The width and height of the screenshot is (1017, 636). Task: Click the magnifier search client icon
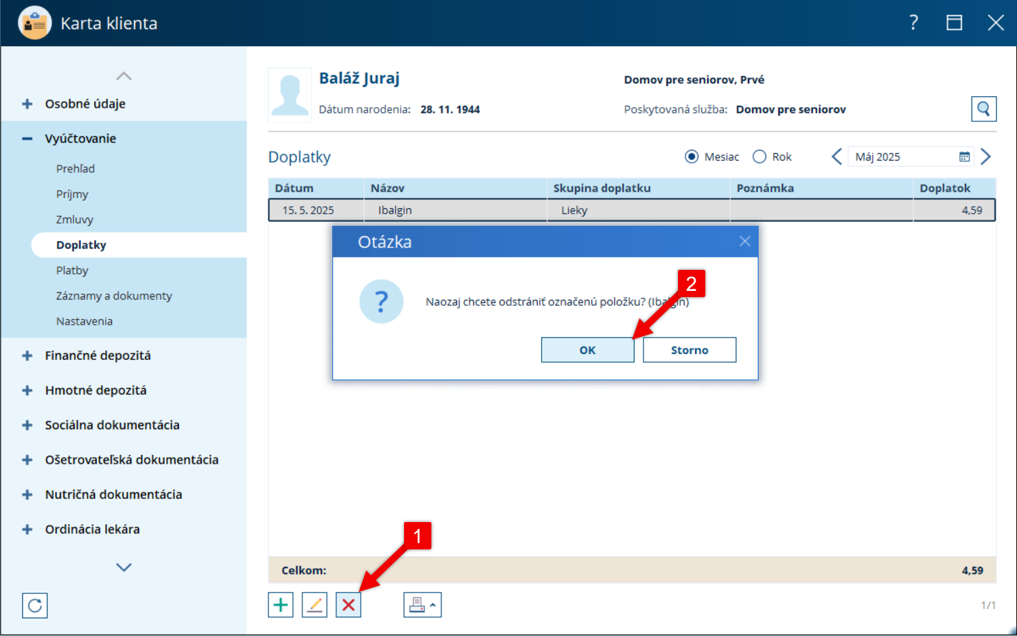[x=984, y=108]
